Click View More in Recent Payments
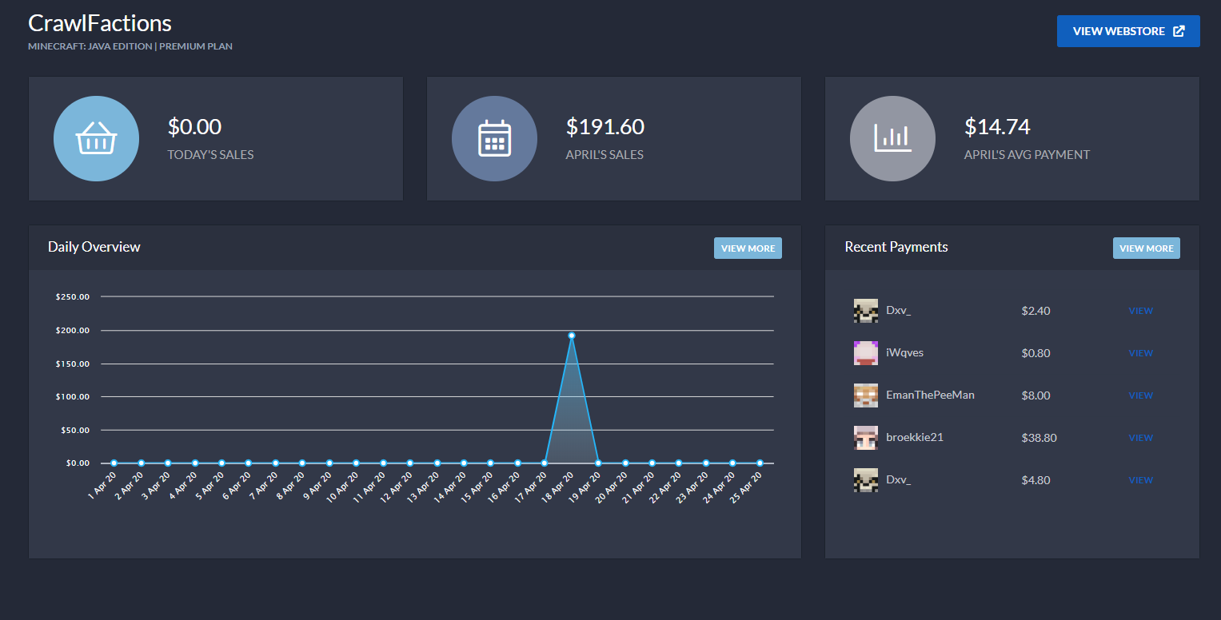Viewport: 1221px width, 620px height. tap(1146, 248)
